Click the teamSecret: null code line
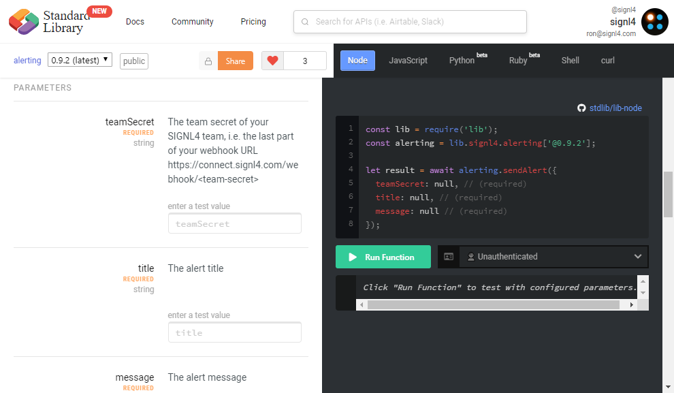 [451, 184]
